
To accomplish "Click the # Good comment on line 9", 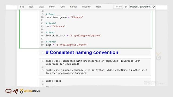I will coord(50,14).
